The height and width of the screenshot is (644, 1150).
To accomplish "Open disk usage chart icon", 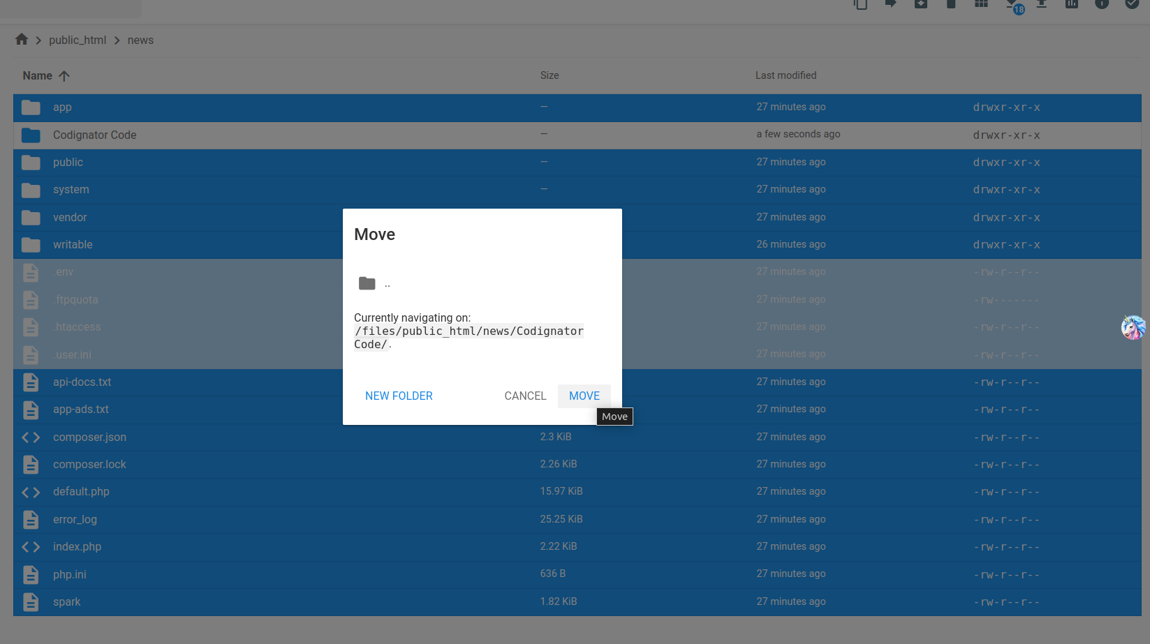I will [x=1071, y=4].
